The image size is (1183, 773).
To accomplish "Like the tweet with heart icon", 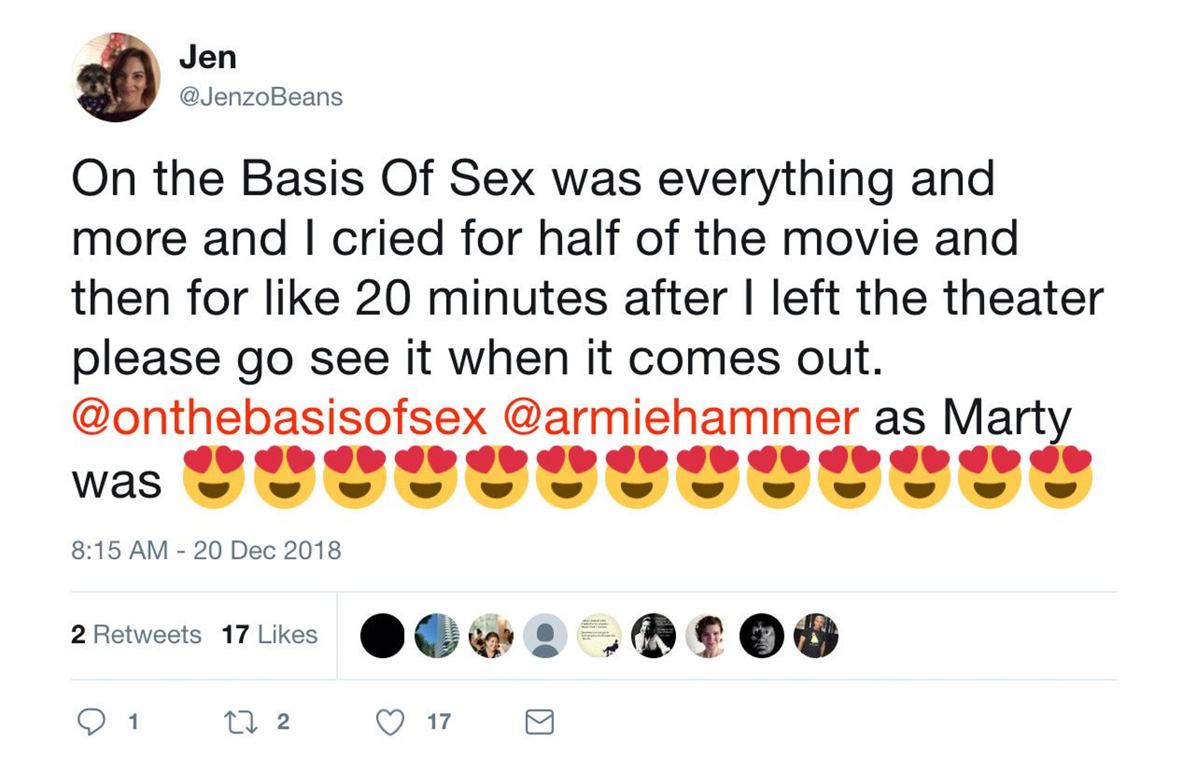I will click(390, 722).
